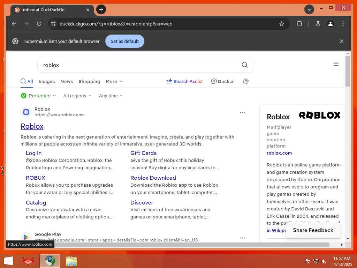Viewport: 357px width, 268px height.
Task: Click the Set as default button
Action: tap(125, 41)
